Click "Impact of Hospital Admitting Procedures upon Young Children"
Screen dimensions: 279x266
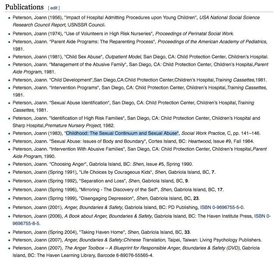pos(131,17)
